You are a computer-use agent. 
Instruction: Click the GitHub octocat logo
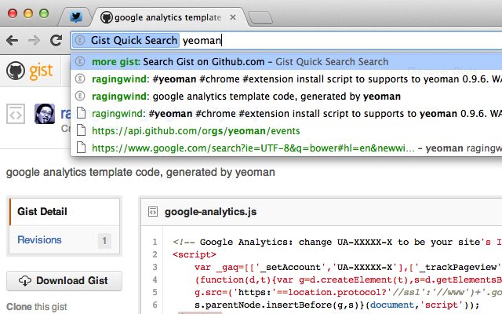point(16,71)
